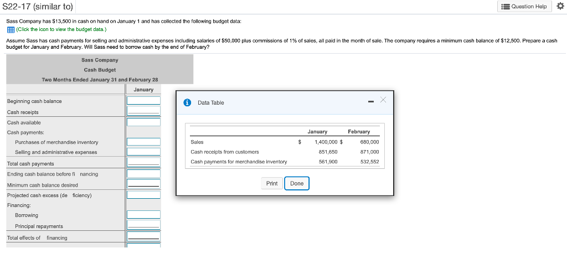The image size is (567, 253).
Task: Select the Borrowing input field
Action: (x=143, y=215)
